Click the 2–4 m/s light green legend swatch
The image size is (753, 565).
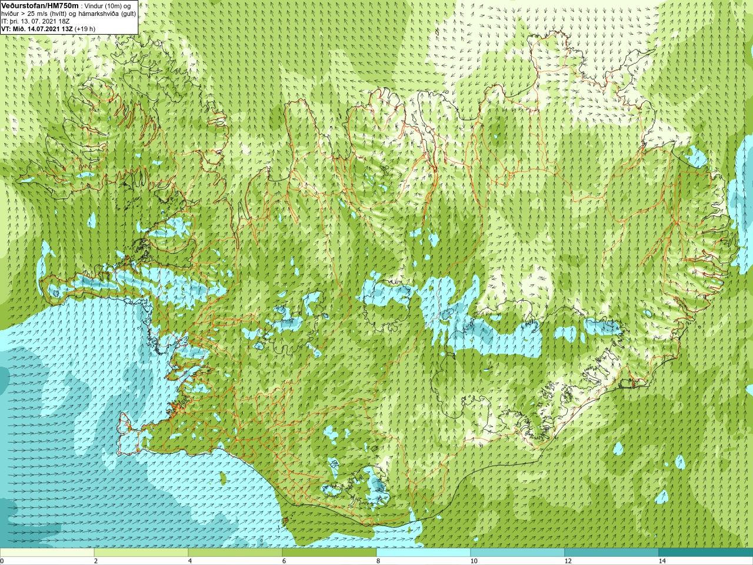[x=141, y=553]
